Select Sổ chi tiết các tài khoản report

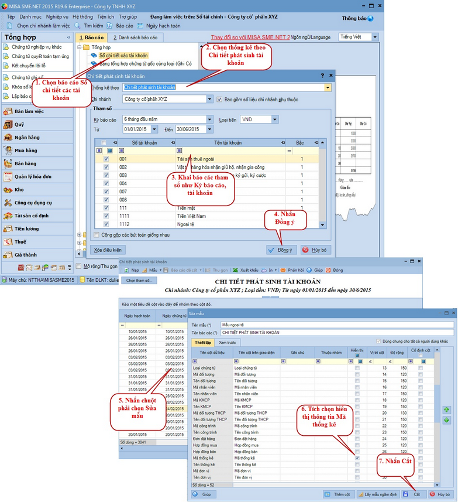point(123,56)
